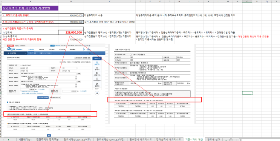The width and height of the screenshot is (280, 141).
Task: Select highlighted column O header
Action: (x=247, y=1)
